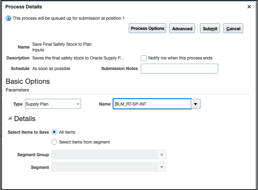
Task: Choose Select items from segment option
Action: (54, 142)
